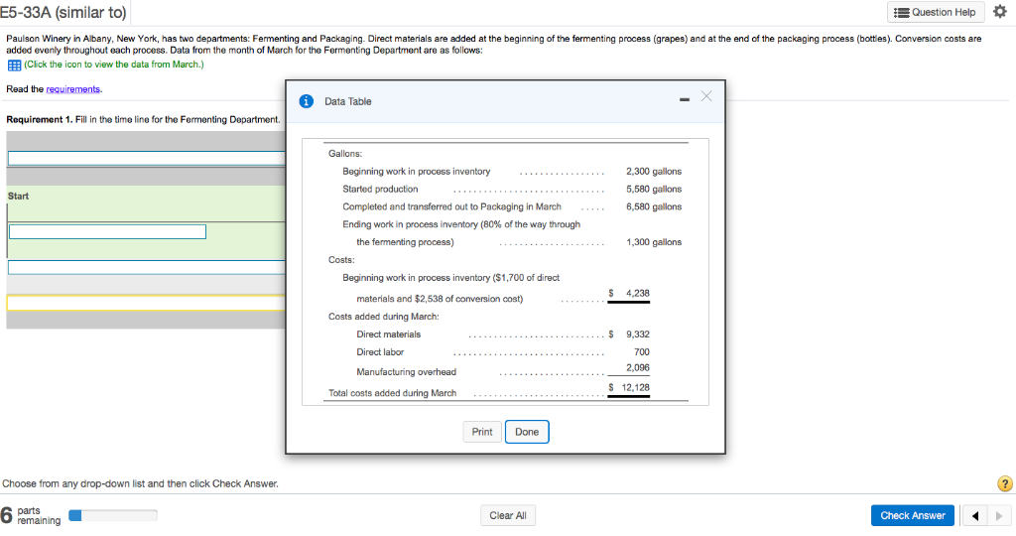Go to previous question arrow
Image resolution: width=1016 pixels, height=536 pixels.
974,516
